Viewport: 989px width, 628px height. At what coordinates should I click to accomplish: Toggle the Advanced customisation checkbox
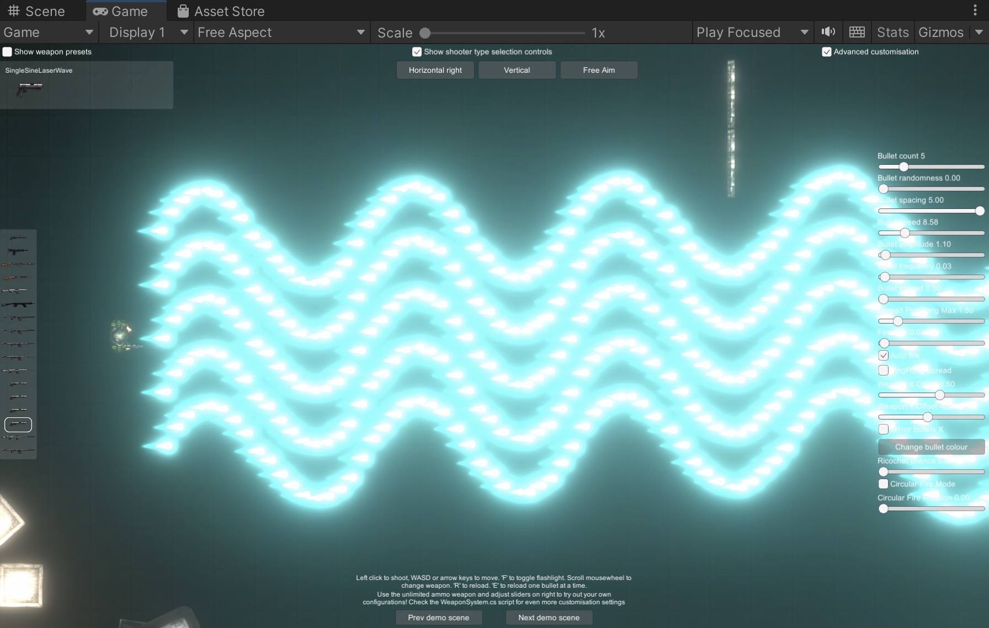tap(826, 52)
